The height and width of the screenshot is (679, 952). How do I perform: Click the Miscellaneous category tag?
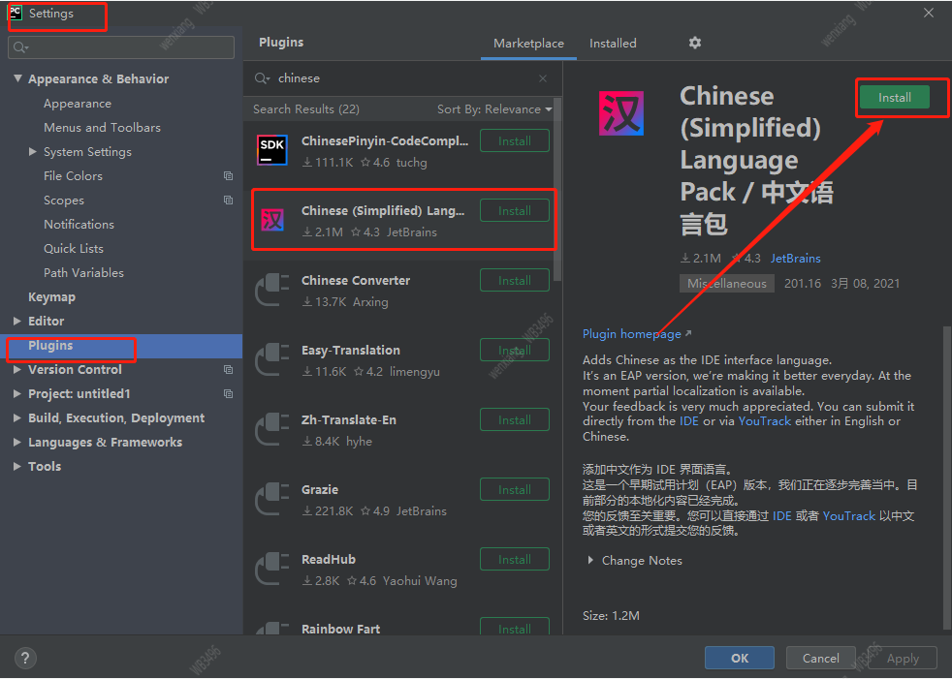[x=727, y=284]
